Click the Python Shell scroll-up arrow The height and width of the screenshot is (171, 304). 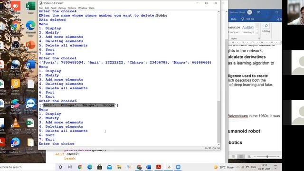pyautogui.click(x=218, y=12)
